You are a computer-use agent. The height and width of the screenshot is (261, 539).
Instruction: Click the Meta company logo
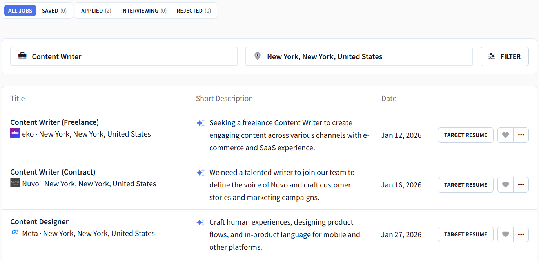[x=15, y=232]
